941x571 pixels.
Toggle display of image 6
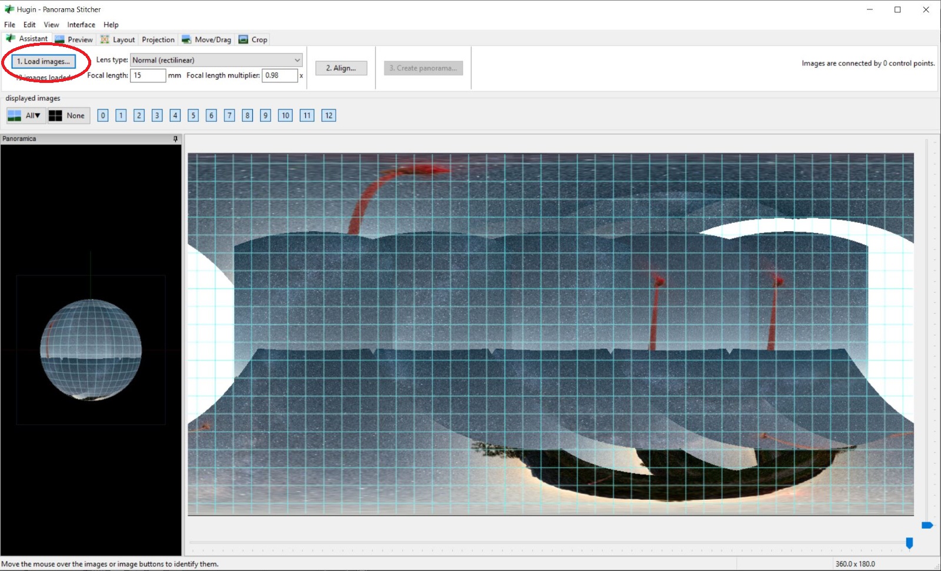pos(212,115)
